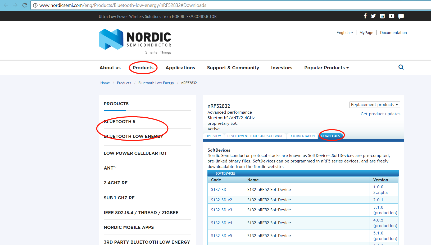Download the S132-SD-v3 code link
This screenshot has width=431, height=245.
tap(222, 210)
